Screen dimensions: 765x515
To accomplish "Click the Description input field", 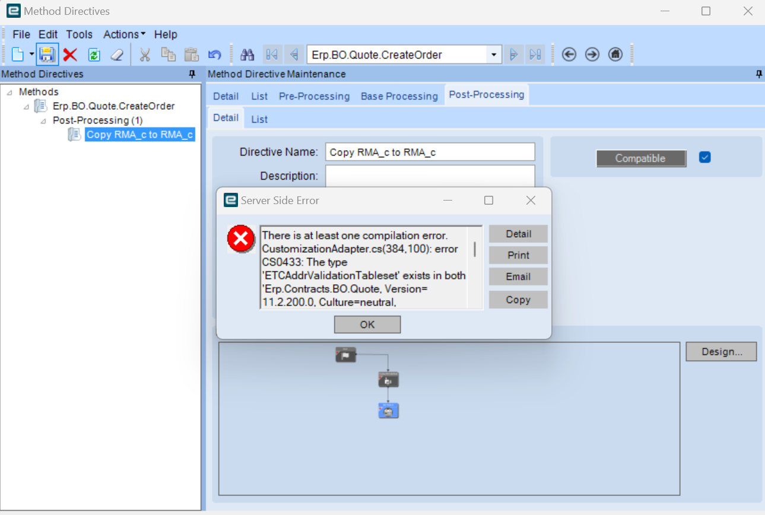I will pos(430,176).
